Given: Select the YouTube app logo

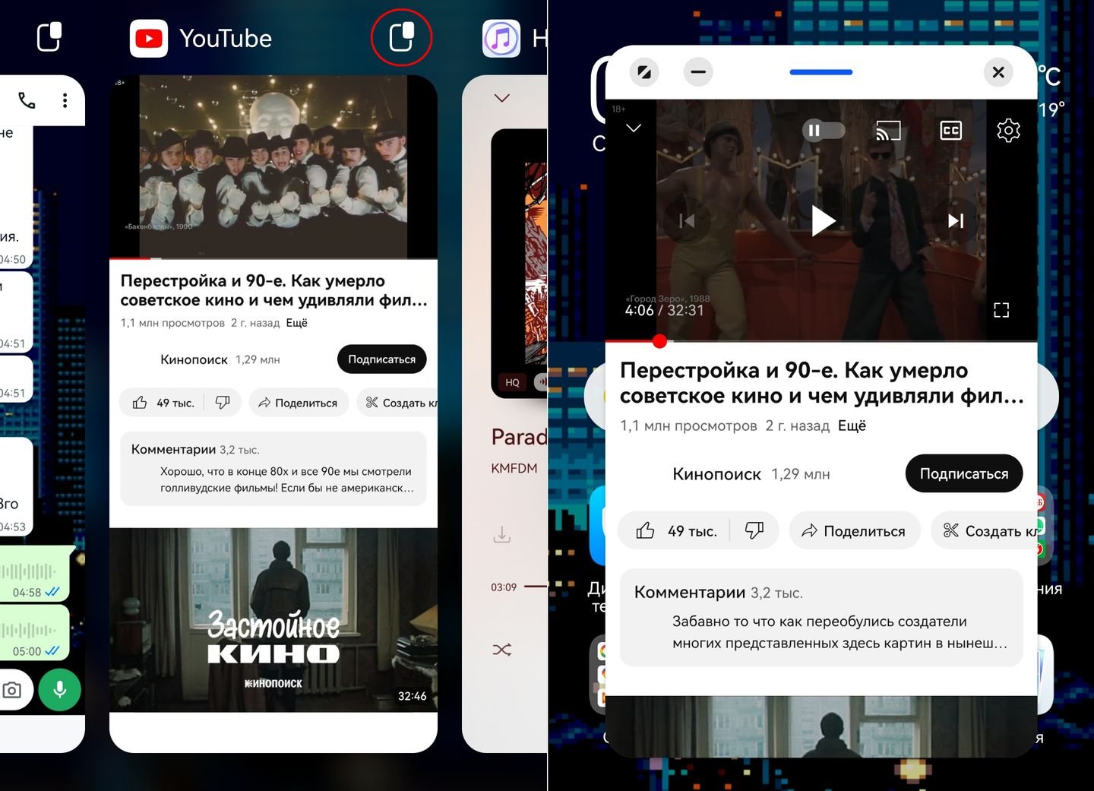Looking at the screenshot, I should (x=149, y=37).
